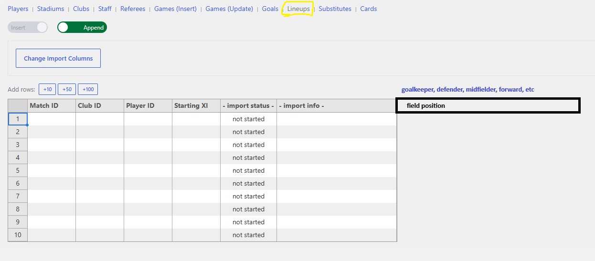Select row header number 6
Screen dimensions: 595x261
[18, 183]
